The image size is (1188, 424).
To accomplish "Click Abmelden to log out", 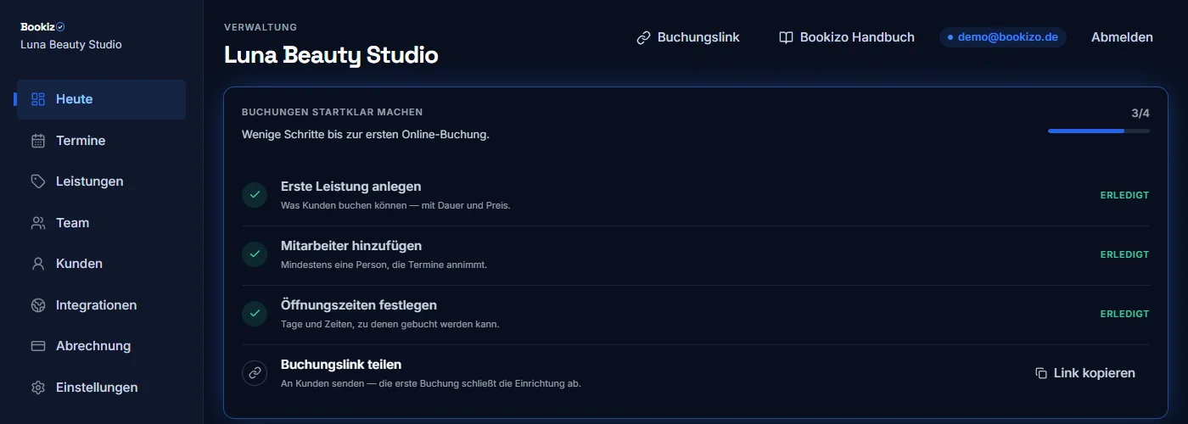I will click(x=1122, y=37).
